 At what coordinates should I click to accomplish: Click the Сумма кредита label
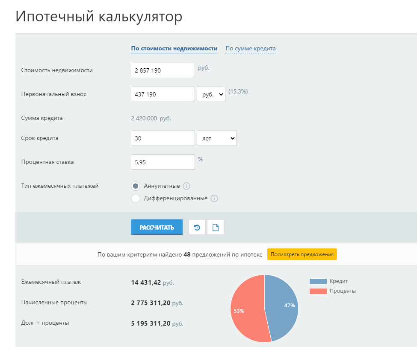click(x=42, y=118)
